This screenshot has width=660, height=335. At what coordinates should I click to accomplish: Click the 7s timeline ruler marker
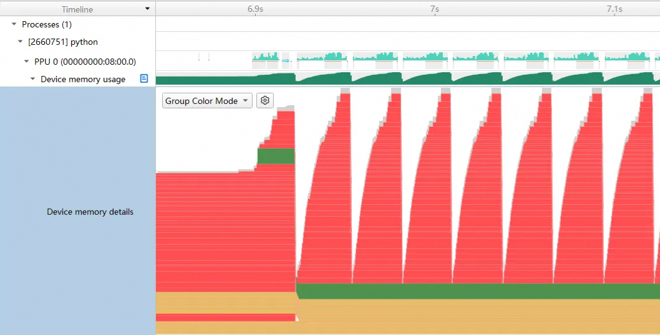[434, 9]
